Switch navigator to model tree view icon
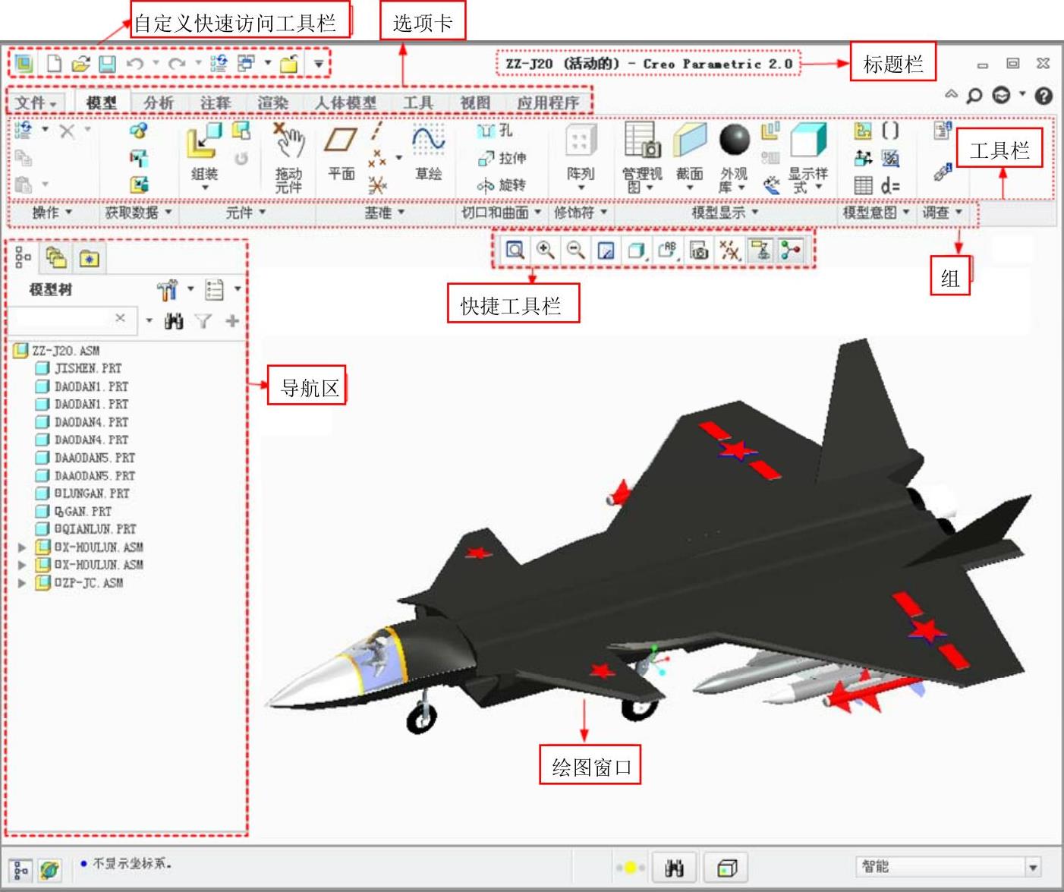Image resolution: width=1064 pixels, height=892 pixels. (24, 258)
